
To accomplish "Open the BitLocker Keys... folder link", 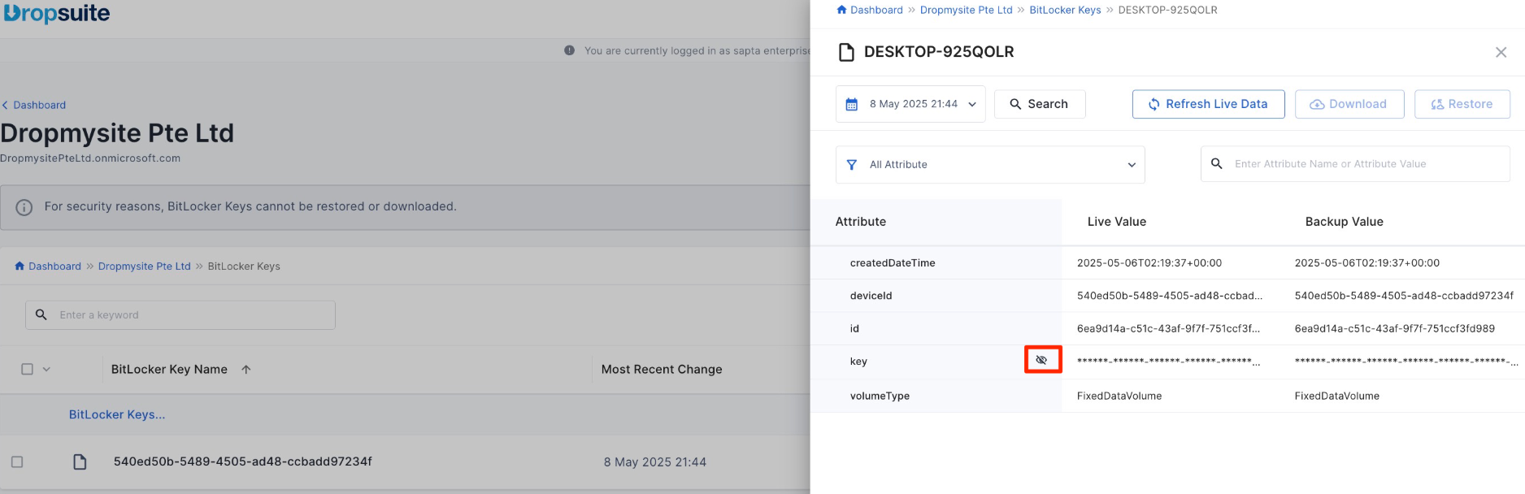I will pyautogui.click(x=117, y=414).
